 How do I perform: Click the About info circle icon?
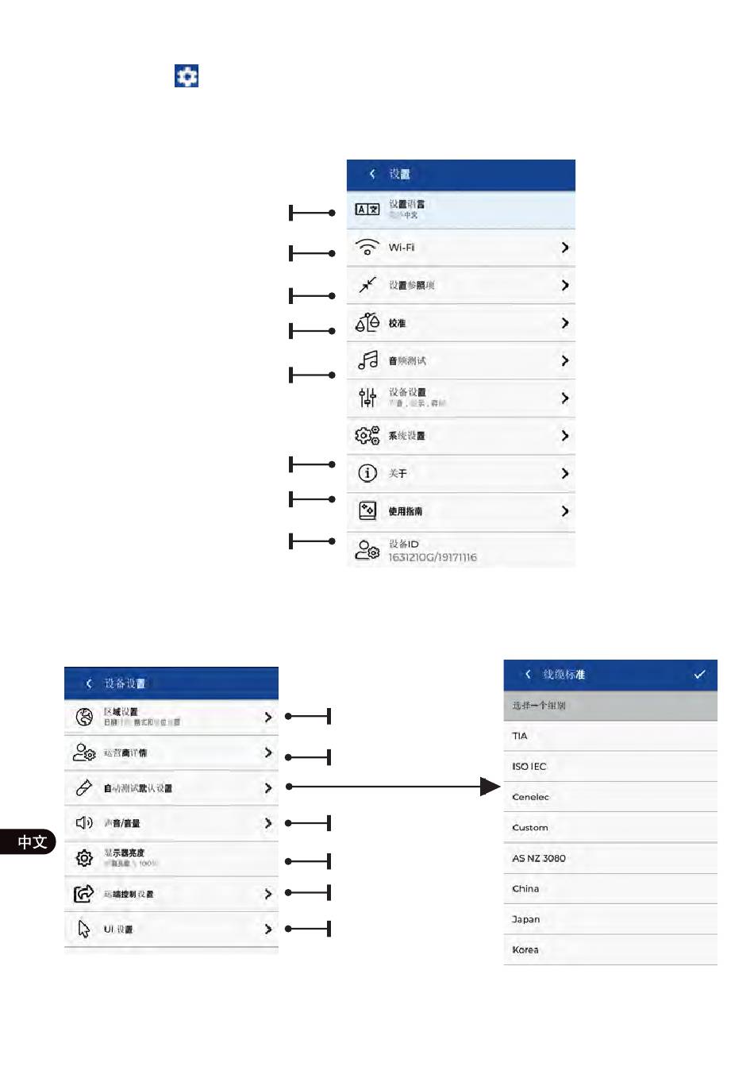[x=367, y=473]
